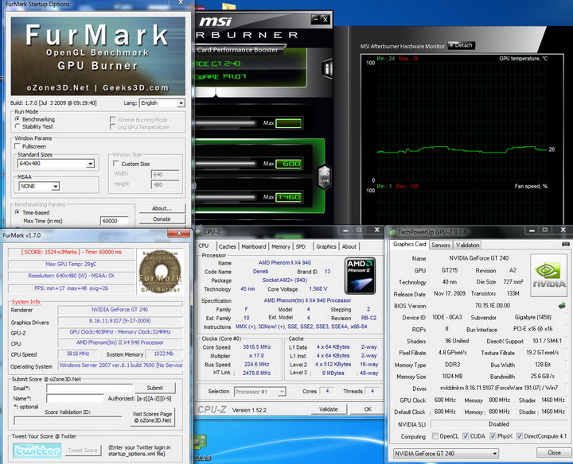
Task: Select the Time-based benchmarking option
Action: click(x=18, y=212)
